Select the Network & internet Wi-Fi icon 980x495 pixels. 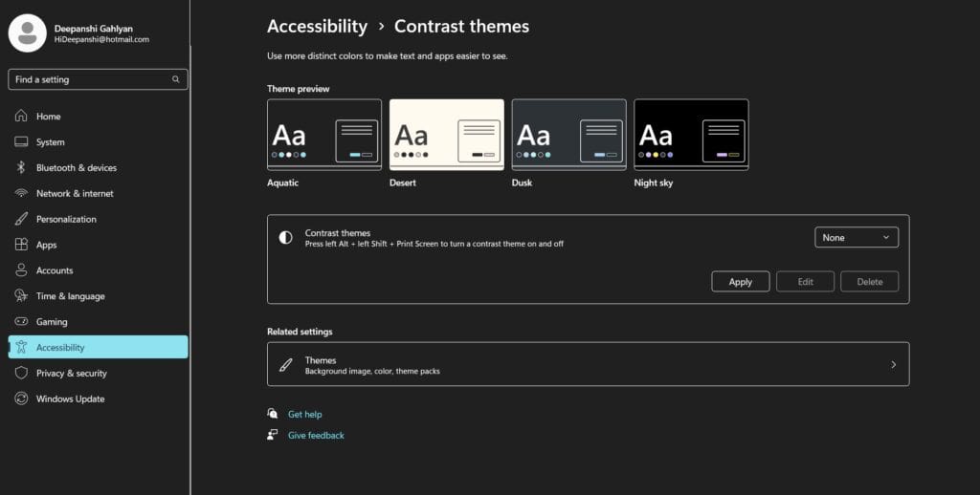coord(21,194)
